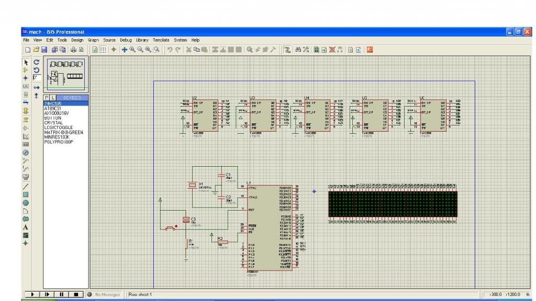This screenshot has height=301, width=536.
Task: Select the buses mode tool
Action: [26, 102]
